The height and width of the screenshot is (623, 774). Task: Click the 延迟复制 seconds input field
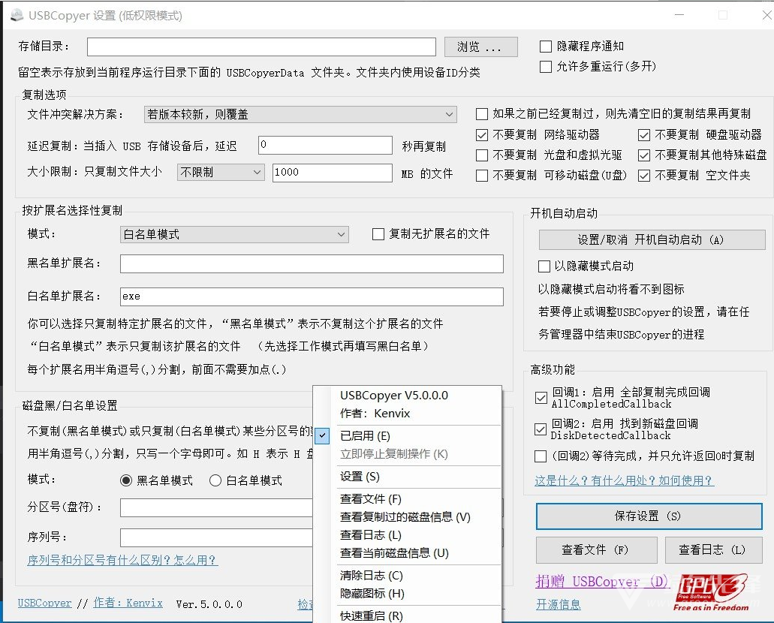click(x=325, y=145)
